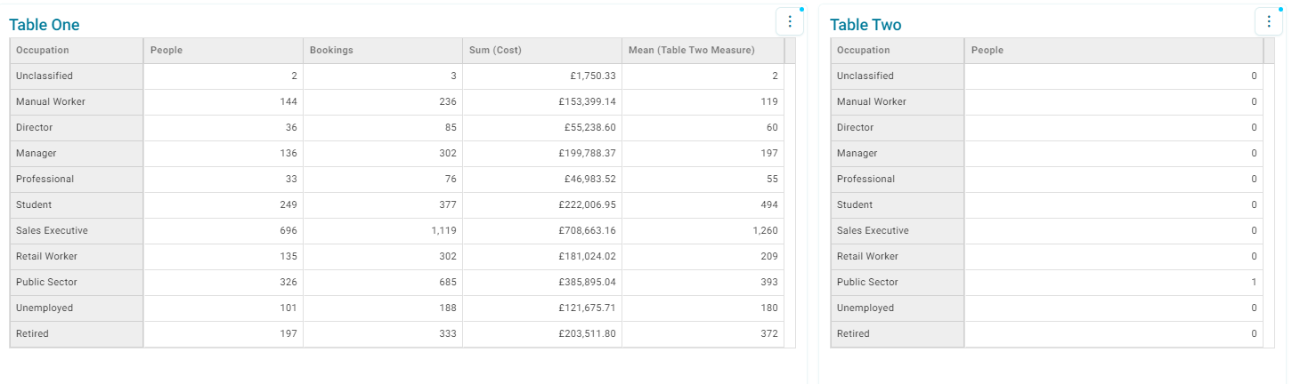
Task: Click Table One's People column header
Action: (223, 51)
